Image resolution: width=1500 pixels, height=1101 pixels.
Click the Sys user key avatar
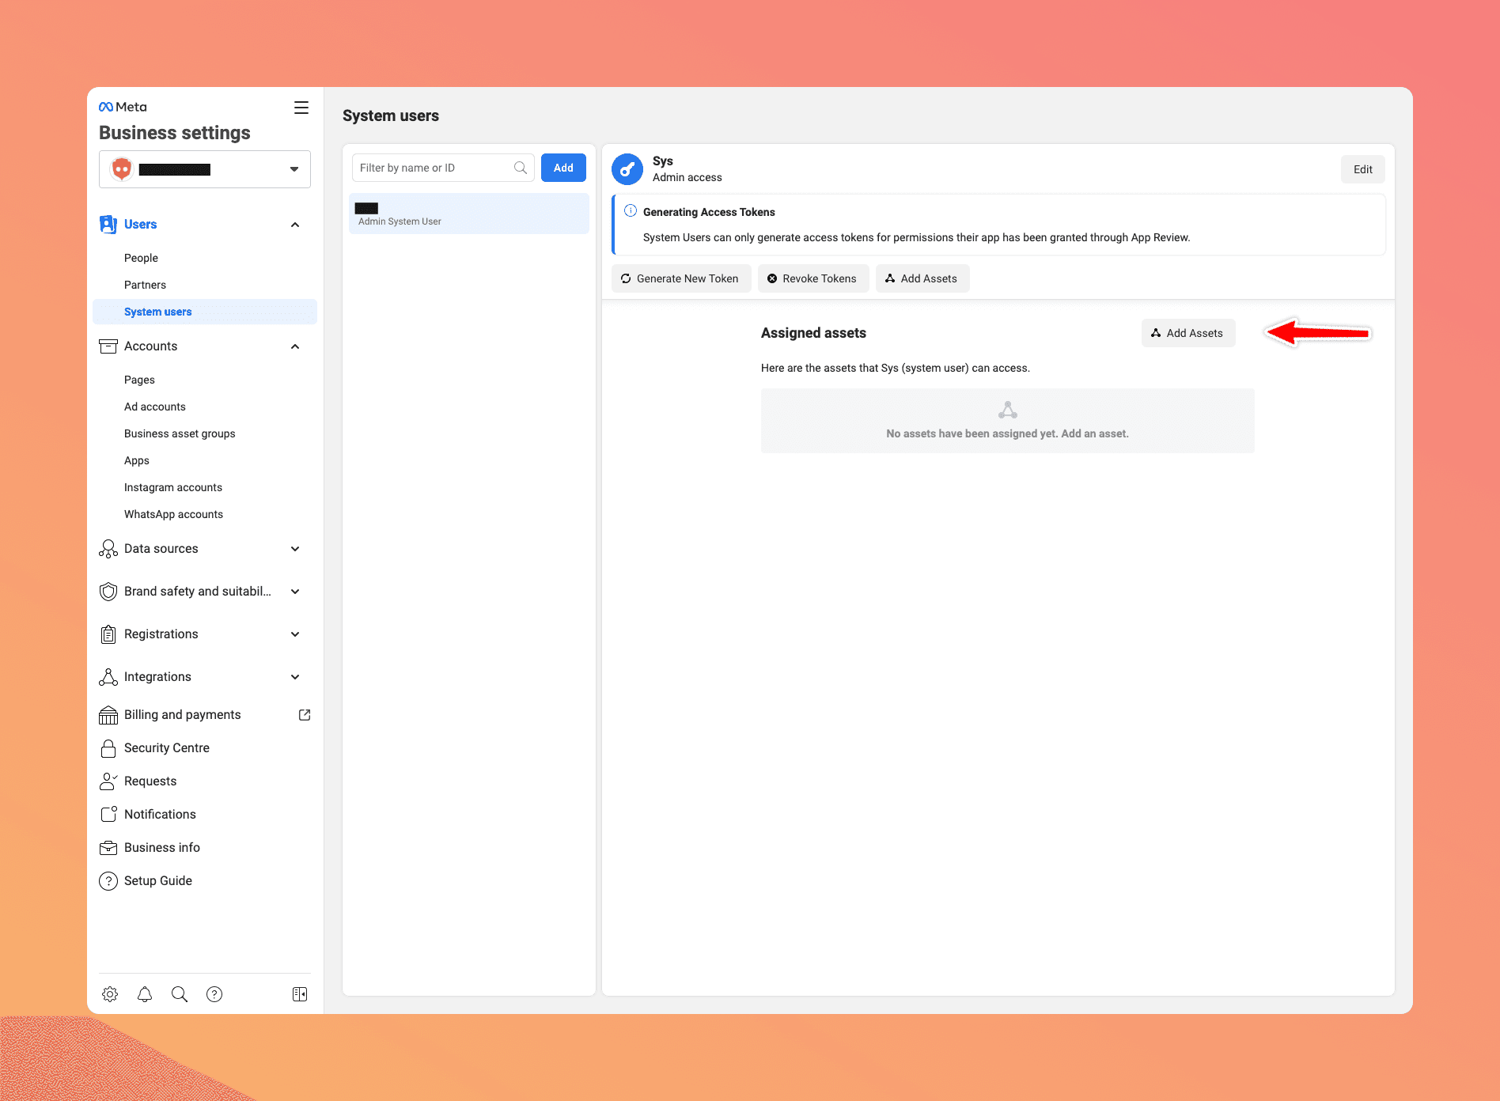click(627, 169)
